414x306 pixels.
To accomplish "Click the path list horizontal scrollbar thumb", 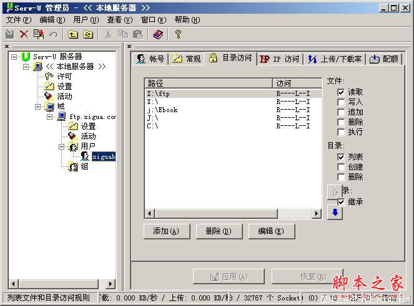I will [216, 213].
